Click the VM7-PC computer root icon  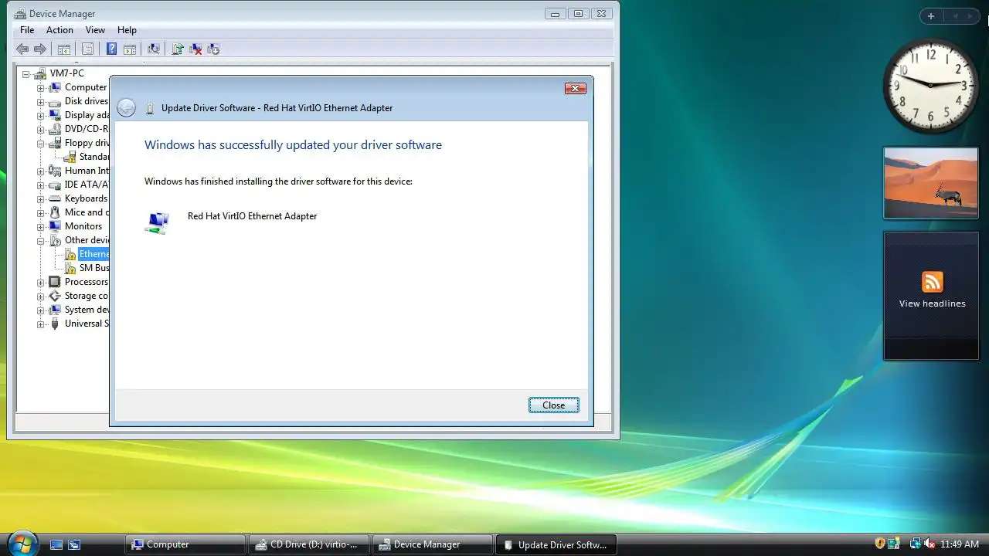40,73
